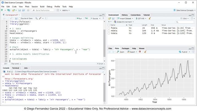Maximize the Environment pane
The height and width of the screenshot is (111, 197).
[193, 15]
